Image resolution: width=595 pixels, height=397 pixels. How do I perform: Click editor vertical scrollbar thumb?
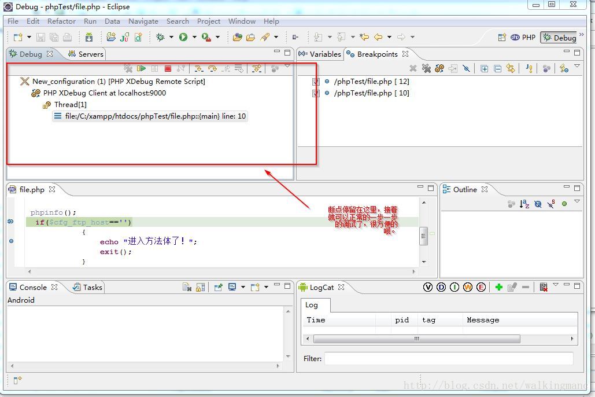pos(423,236)
